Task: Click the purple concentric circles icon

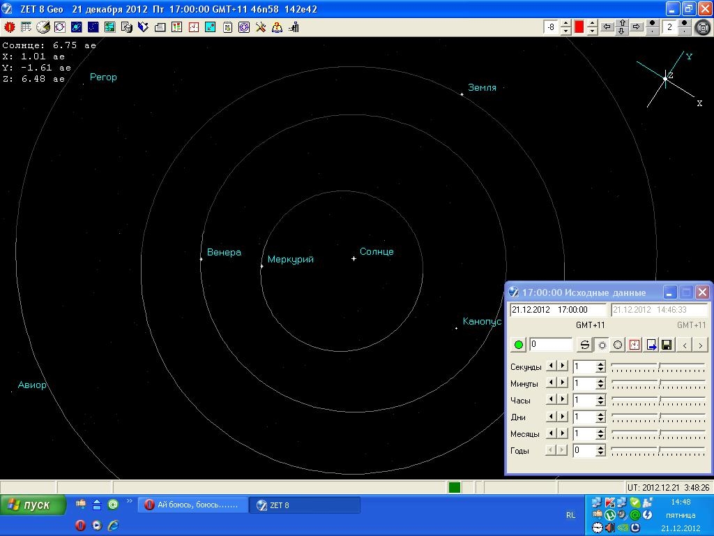Action: click(244, 27)
